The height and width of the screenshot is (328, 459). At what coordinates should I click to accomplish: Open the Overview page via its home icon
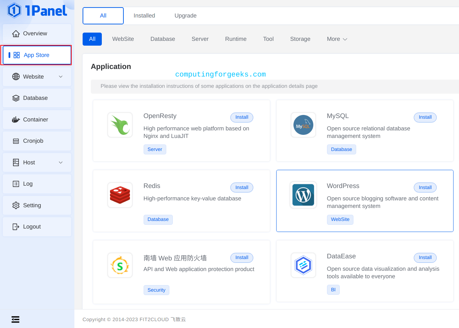(x=16, y=33)
